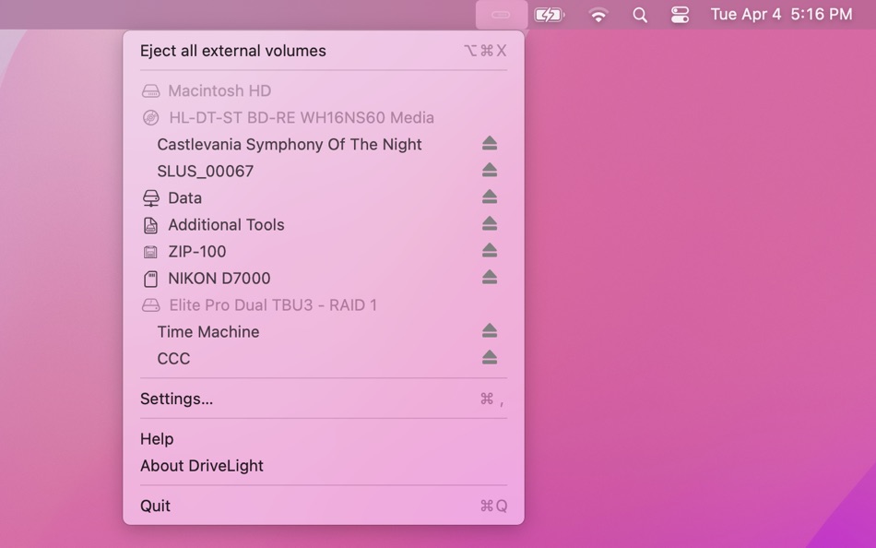876x548 pixels.
Task: Click the Data network drive icon
Action: [151, 198]
